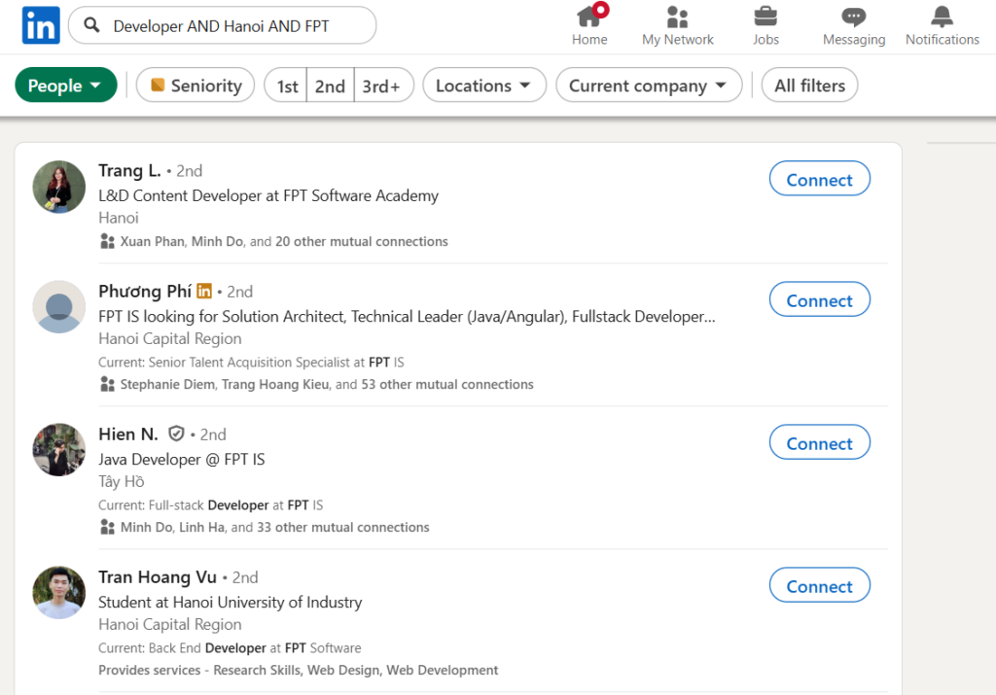Expand the People filter dropdown
The image size is (996, 695).
(x=65, y=85)
